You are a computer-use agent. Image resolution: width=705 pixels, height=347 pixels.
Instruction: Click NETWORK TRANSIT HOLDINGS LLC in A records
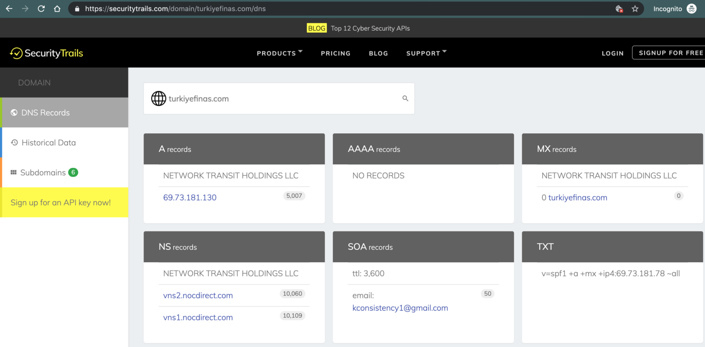231,176
